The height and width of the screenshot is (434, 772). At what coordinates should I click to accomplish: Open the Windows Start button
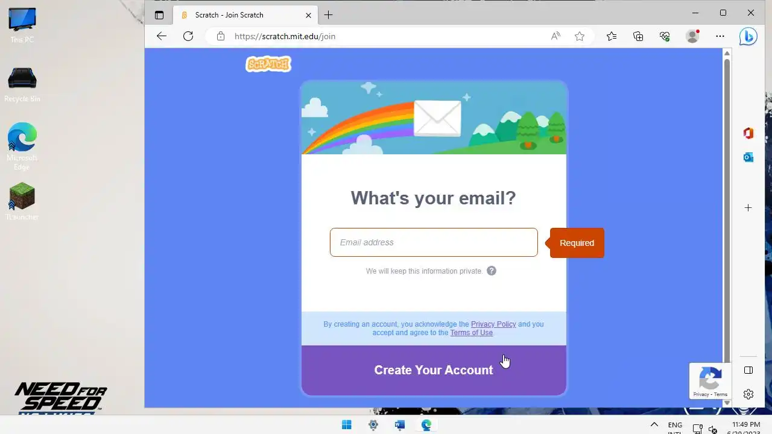point(347,425)
